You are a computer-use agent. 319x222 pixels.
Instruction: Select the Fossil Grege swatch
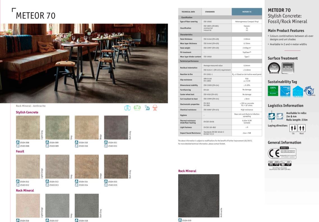pyautogui.click(x=87, y=167)
